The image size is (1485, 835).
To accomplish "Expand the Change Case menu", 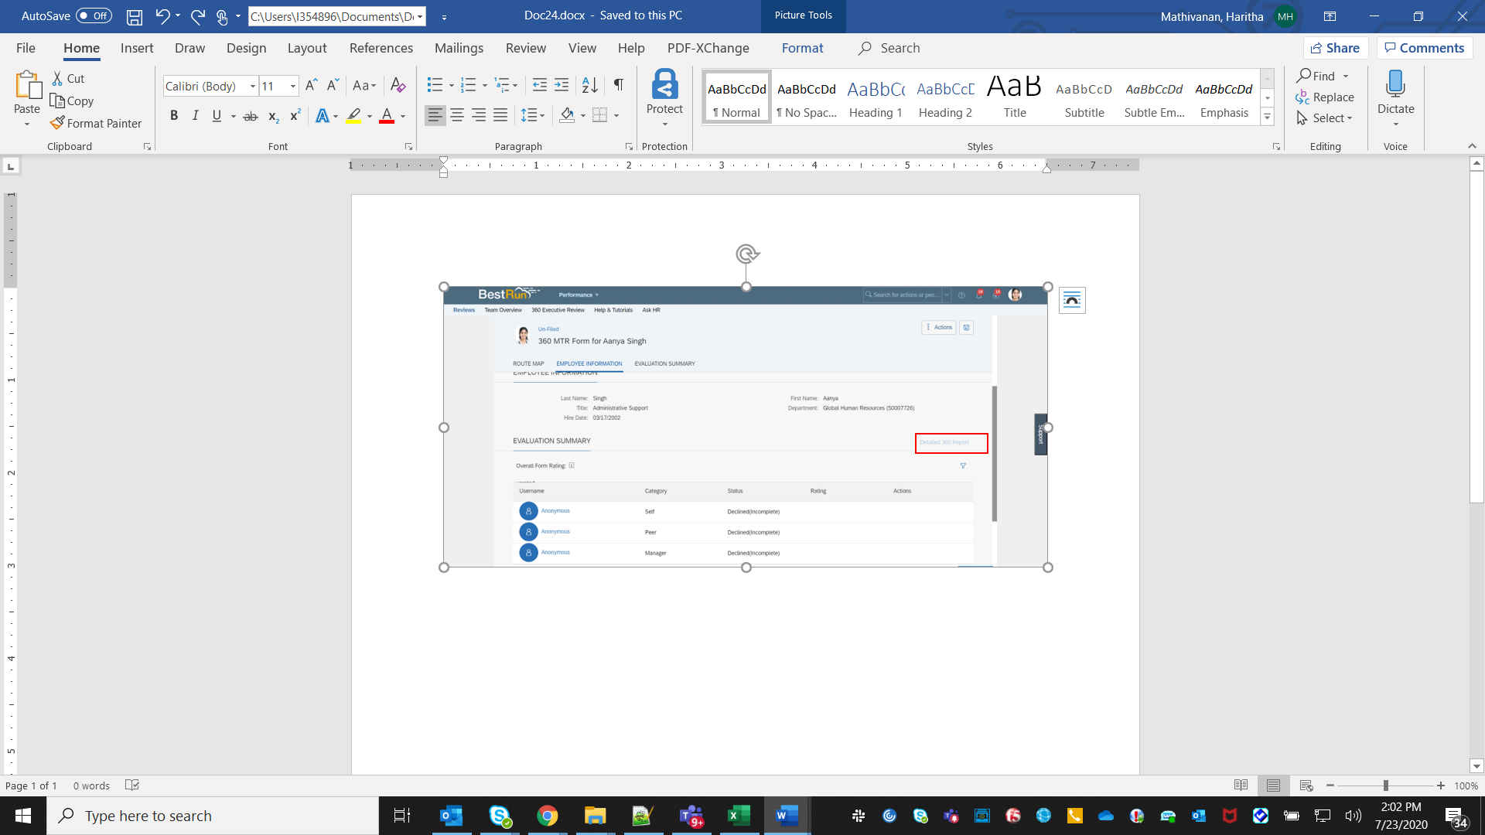I will [364, 86].
